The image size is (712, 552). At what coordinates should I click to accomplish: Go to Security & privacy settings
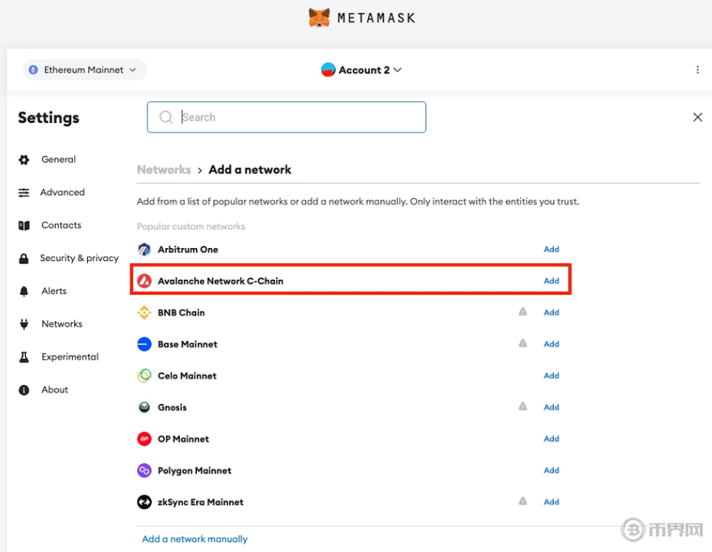(x=79, y=259)
